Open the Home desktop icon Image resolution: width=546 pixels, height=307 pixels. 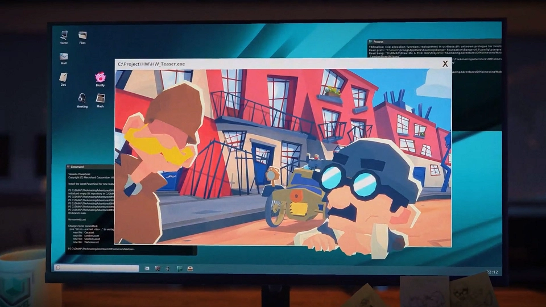(x=64, y=38)
